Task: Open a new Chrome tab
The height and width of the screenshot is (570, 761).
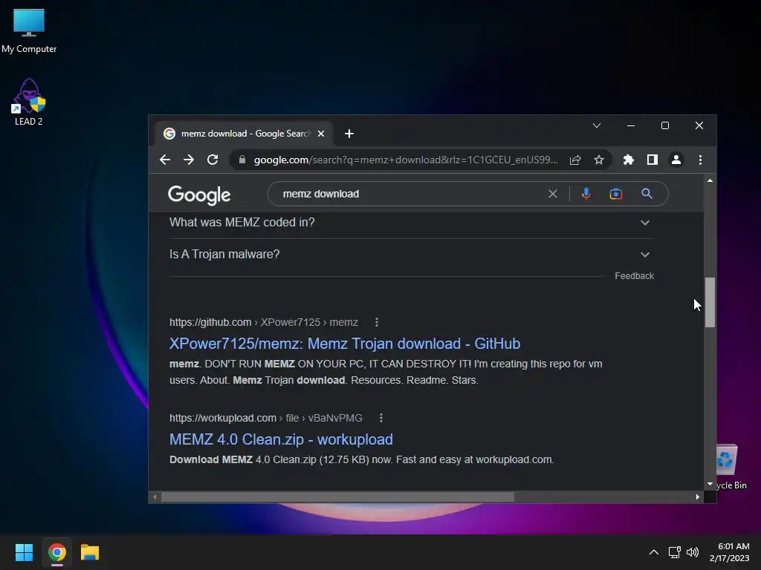Action: click(x=349, y=134)
